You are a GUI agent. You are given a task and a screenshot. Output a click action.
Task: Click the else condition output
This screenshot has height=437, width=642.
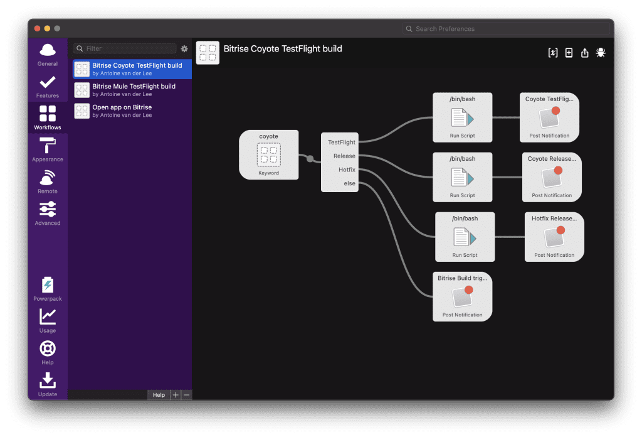click(x=349, y=183)
